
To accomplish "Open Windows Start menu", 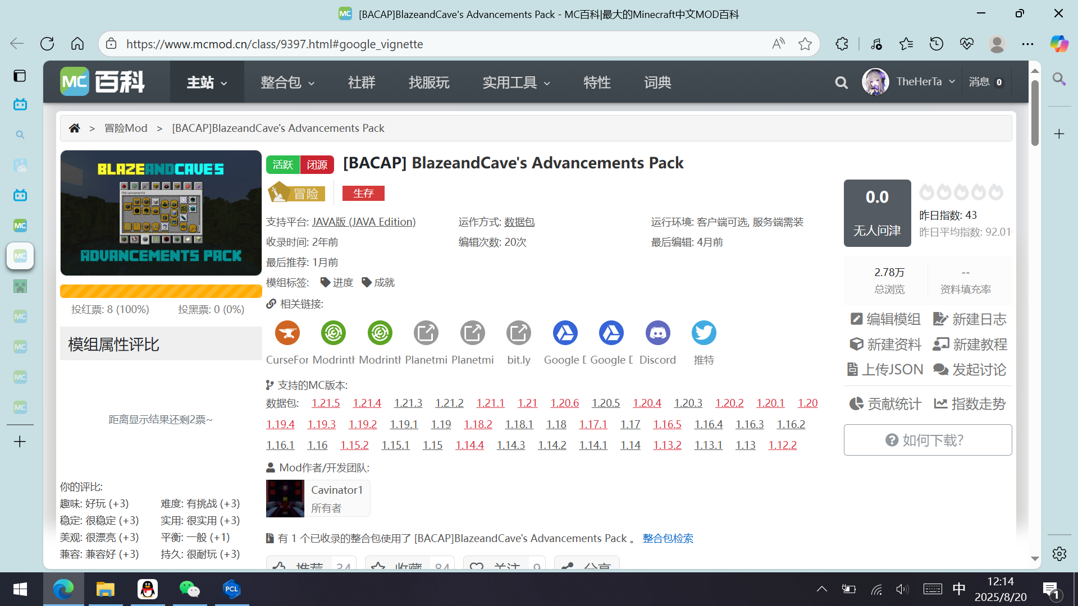I will pyautogui.click(x=20, y=589).
